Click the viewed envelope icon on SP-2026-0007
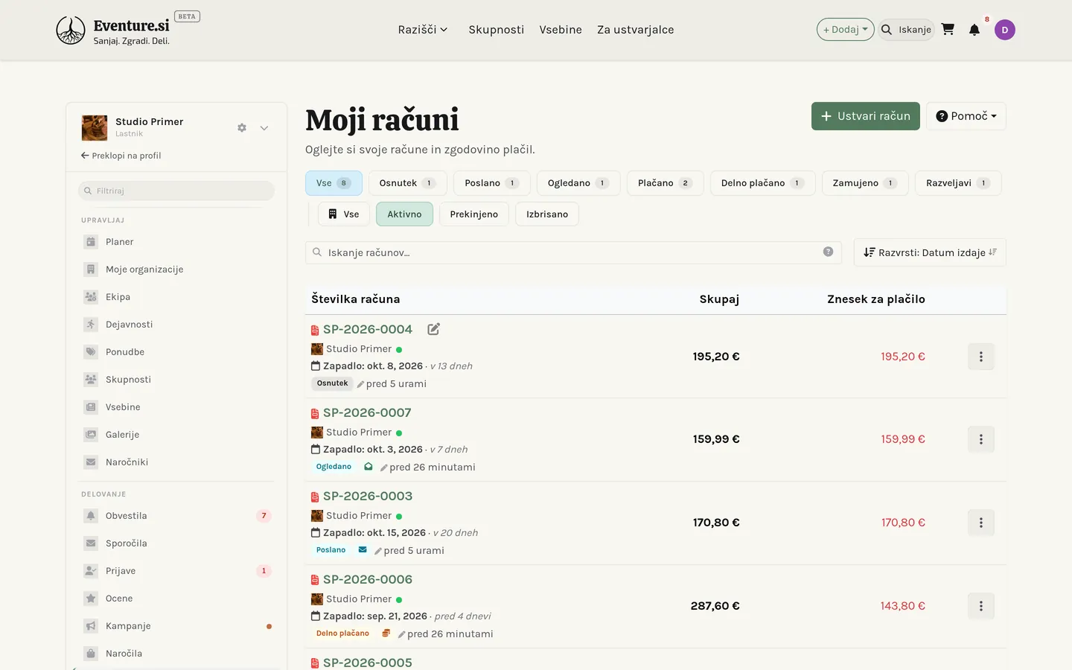 pos(368,467)
